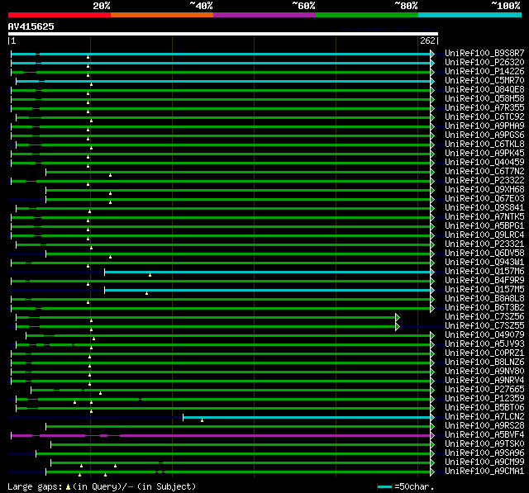Click the arrowhead on the UniRef100_B9S8R7 row

(x=431, y=54)
